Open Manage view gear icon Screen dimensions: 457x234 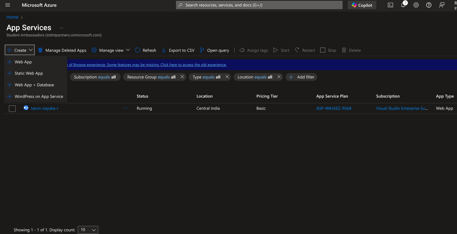pos(94,50)
